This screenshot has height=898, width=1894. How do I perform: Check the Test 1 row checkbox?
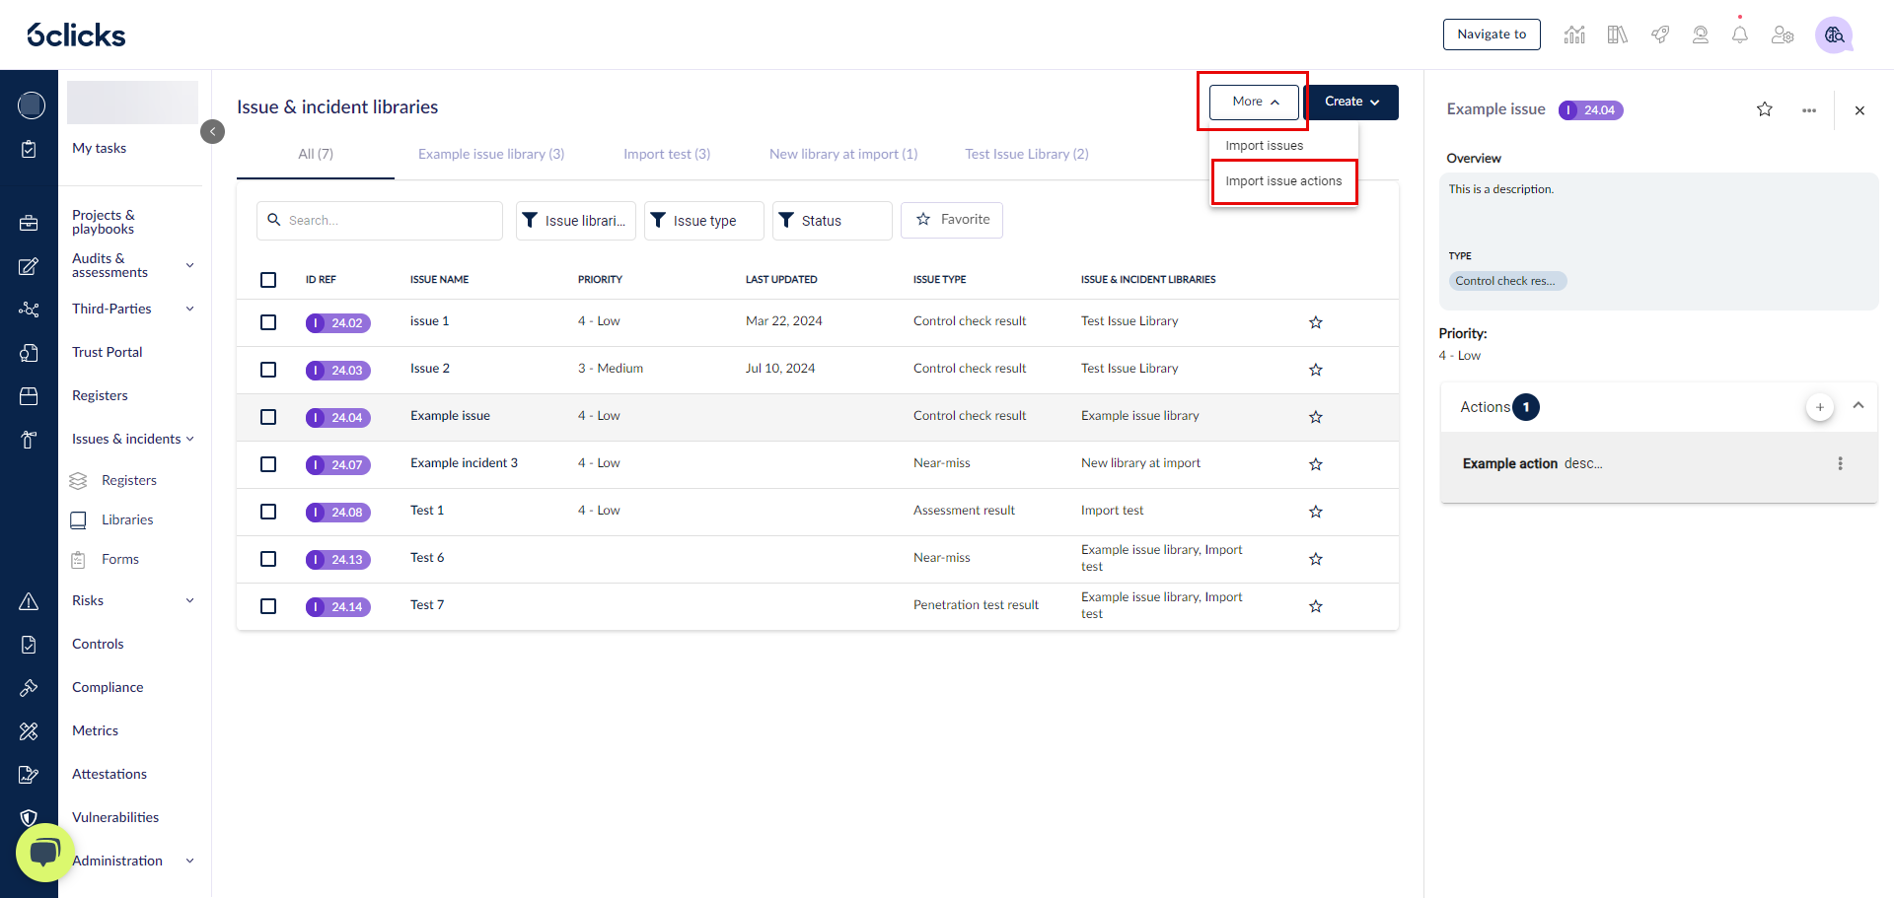point(268,512)
